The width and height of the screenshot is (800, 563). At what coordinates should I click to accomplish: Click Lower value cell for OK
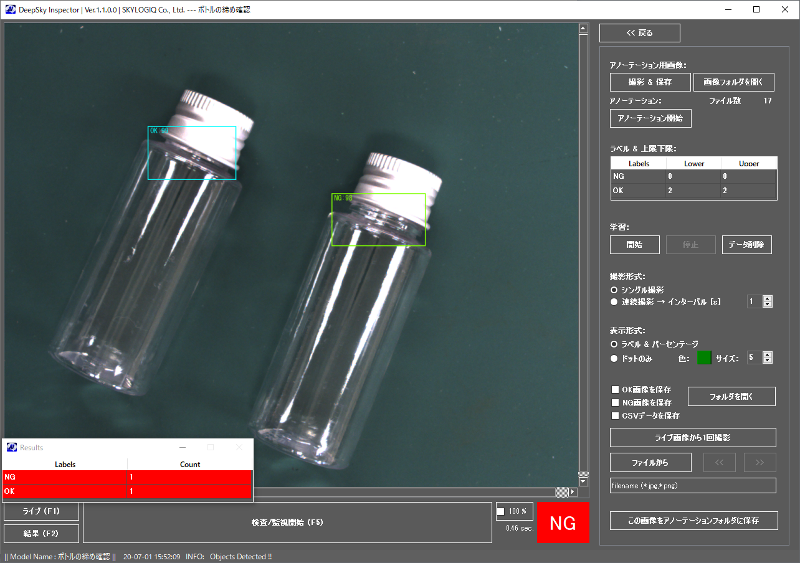point(693,191)
